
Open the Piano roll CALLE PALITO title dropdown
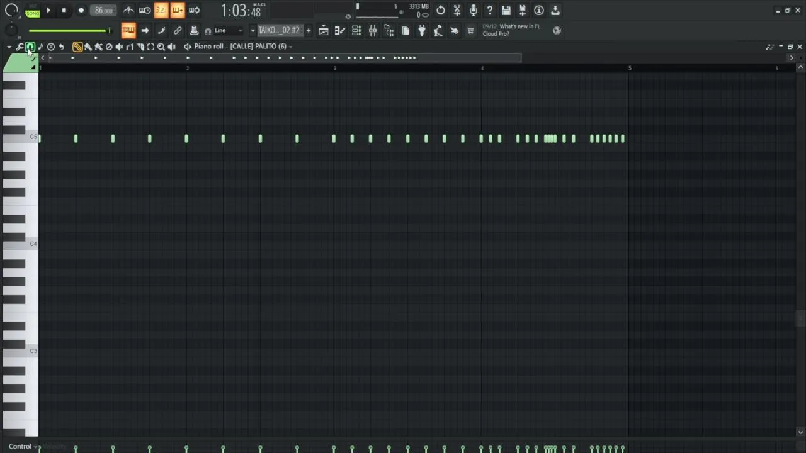point(243,46)
